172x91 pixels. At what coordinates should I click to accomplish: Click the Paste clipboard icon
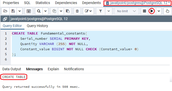(68, 11)
